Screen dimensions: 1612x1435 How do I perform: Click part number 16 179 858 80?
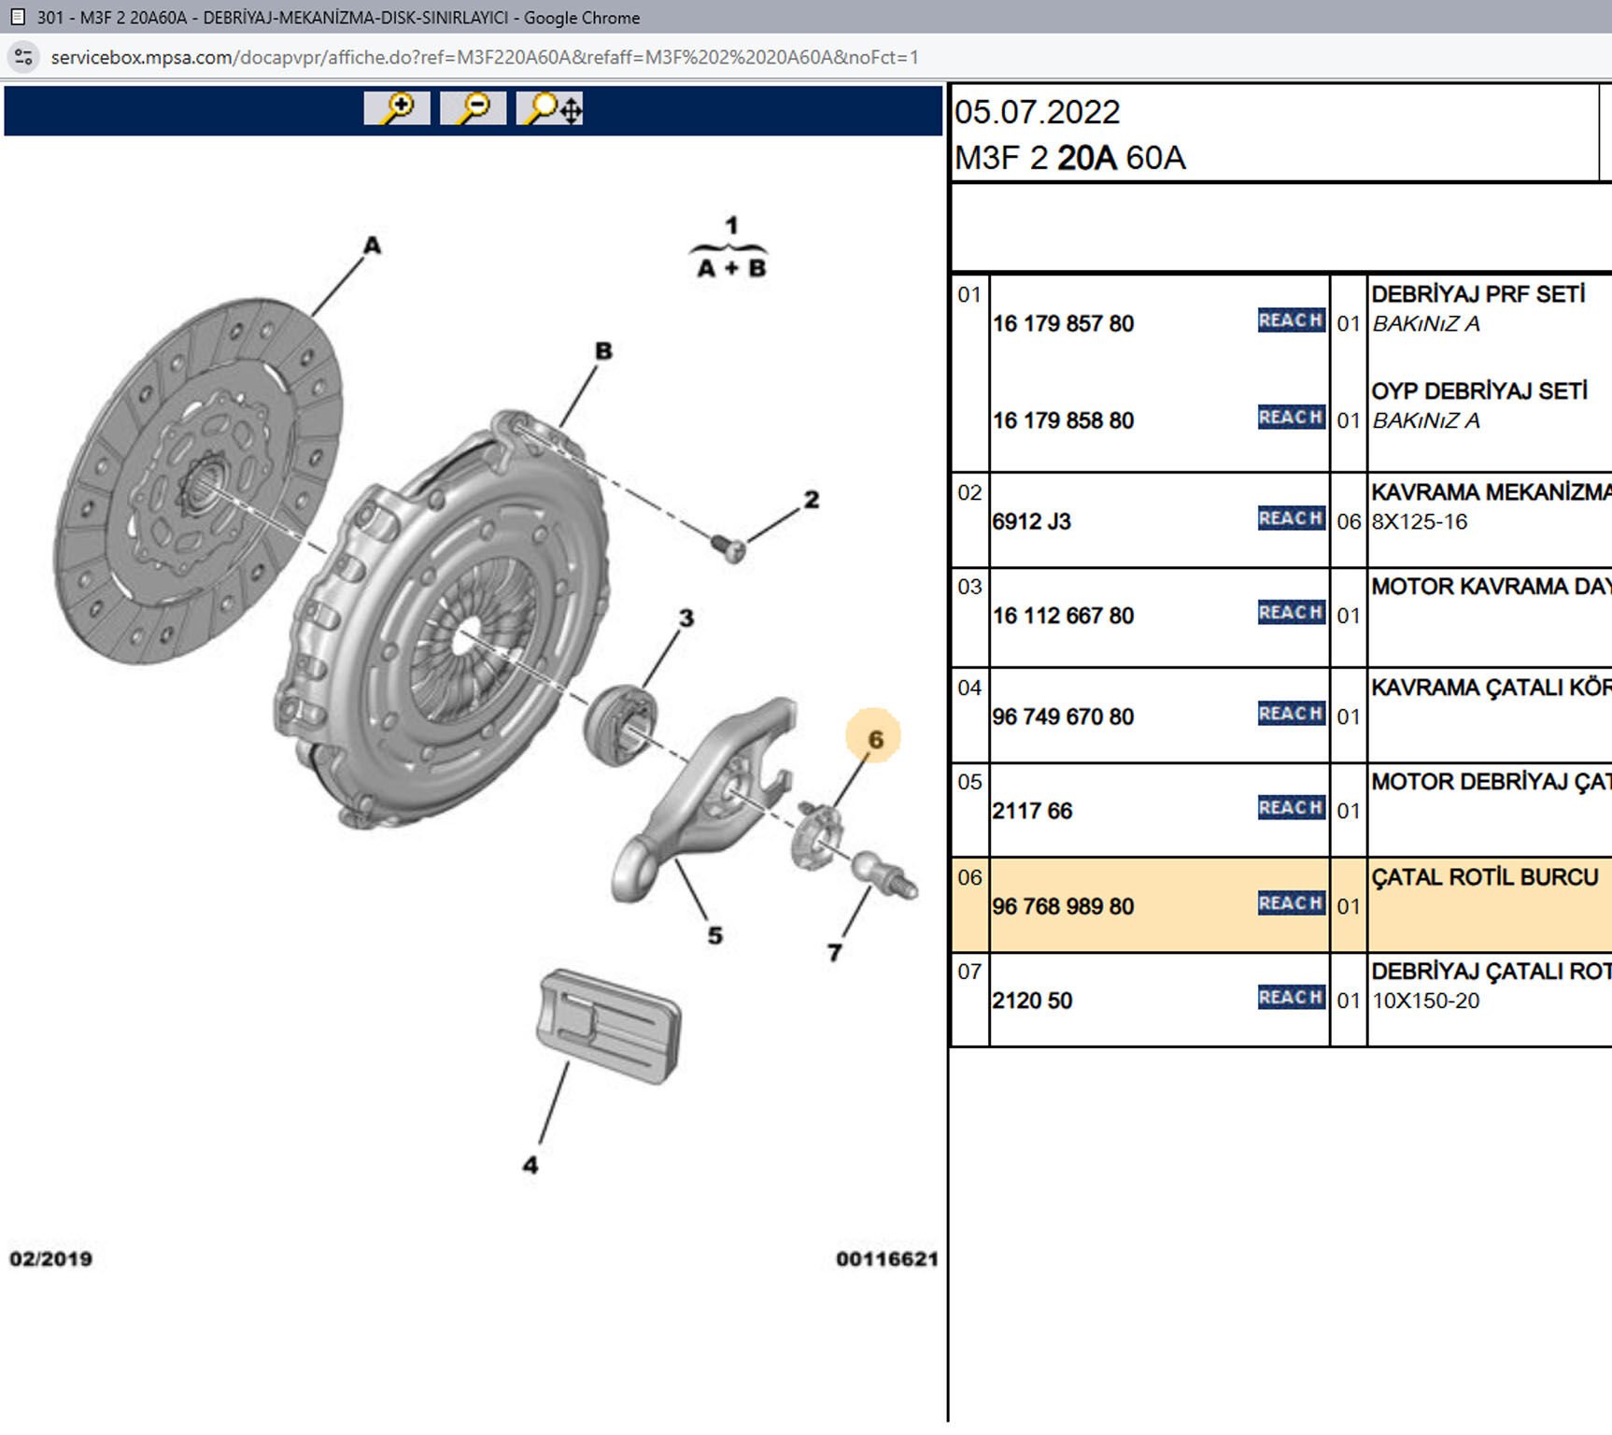pos(1063,420)
